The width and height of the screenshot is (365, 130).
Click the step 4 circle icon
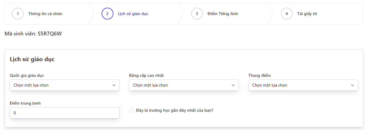287,14
